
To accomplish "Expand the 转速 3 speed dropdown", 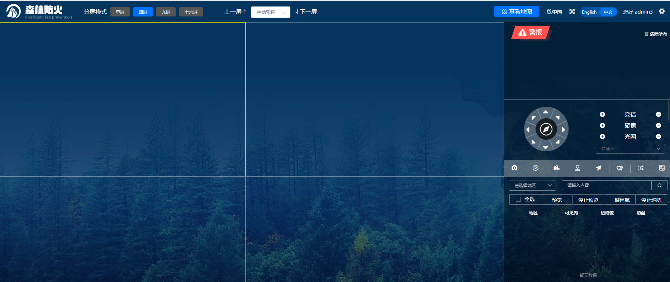I will 630,149.
